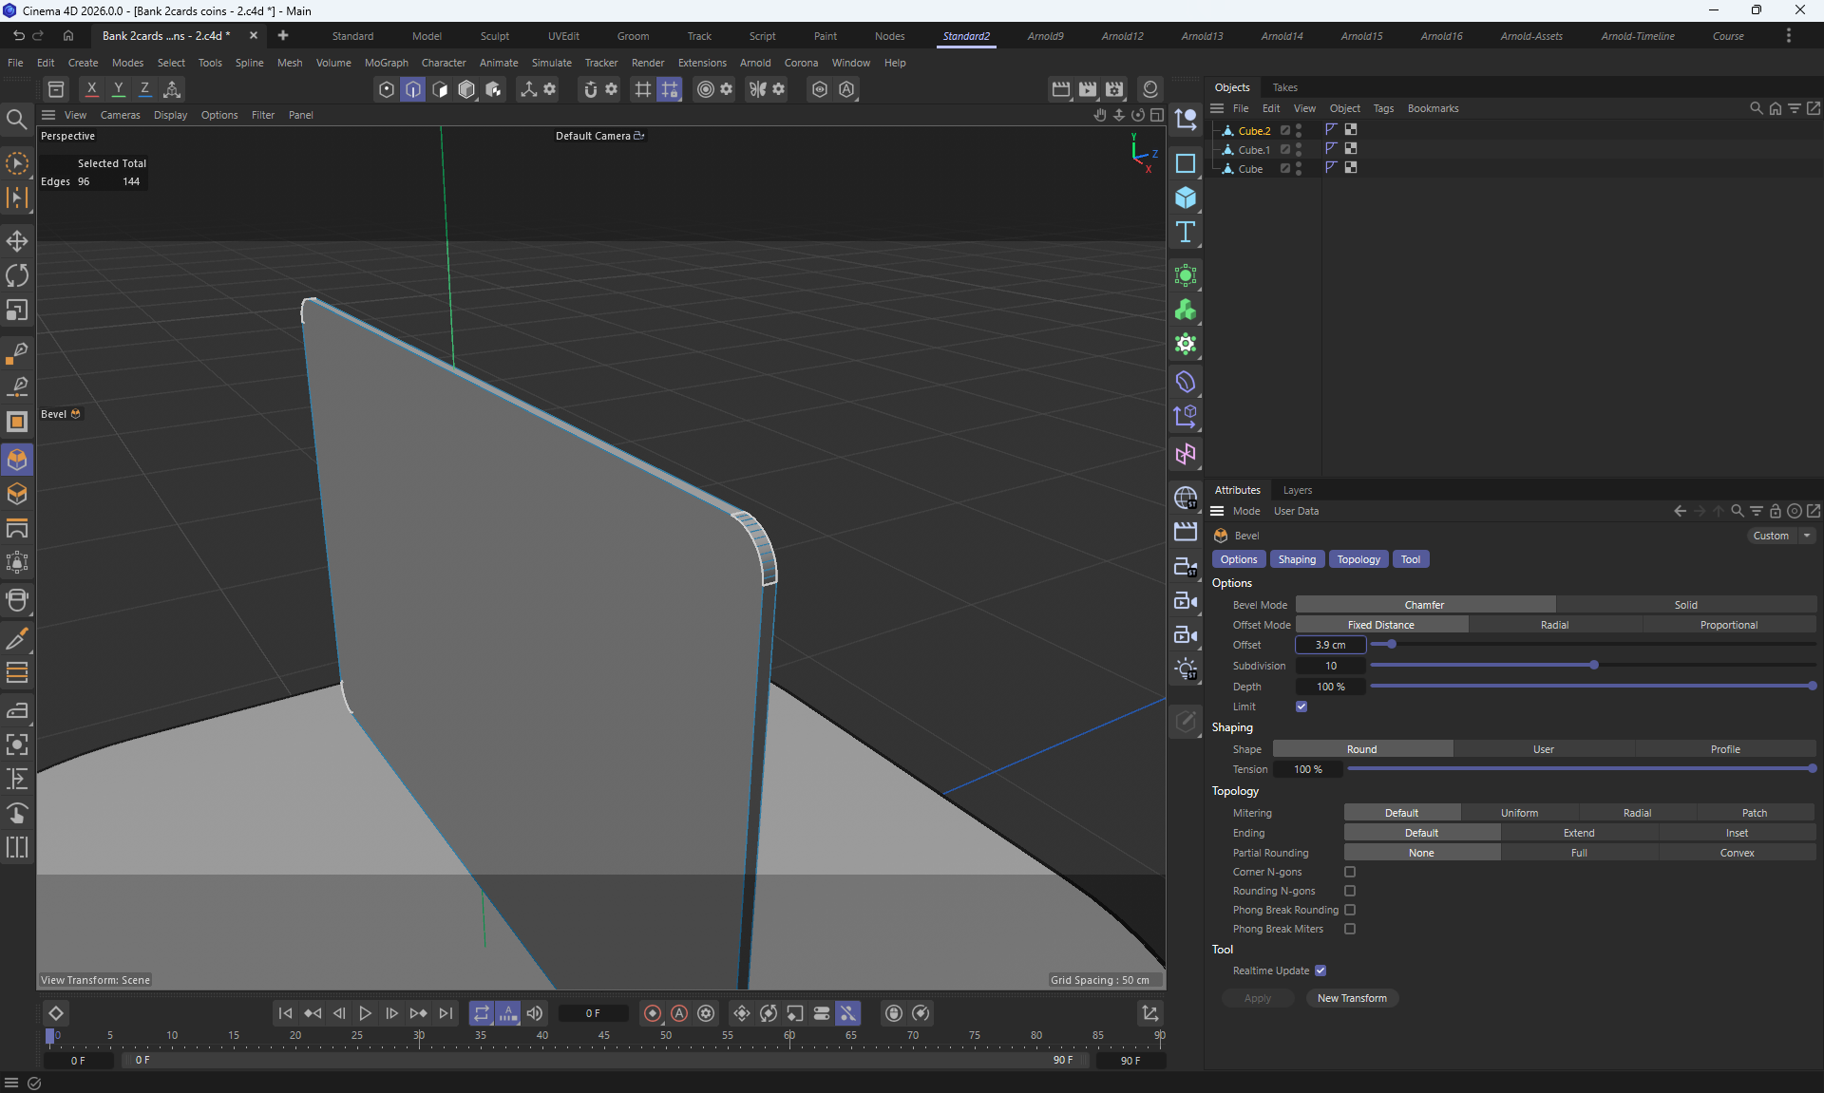Switch to the Layers tab
Image resolution: width=1824 pixels, height=1093 pixels.
pyautogui.click(x=1297, y=490)
